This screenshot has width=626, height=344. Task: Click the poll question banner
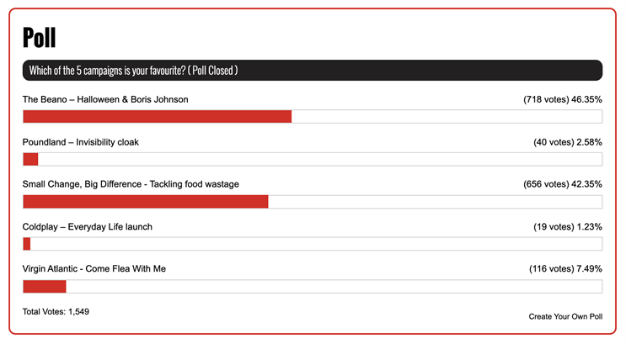click(313, 71)
